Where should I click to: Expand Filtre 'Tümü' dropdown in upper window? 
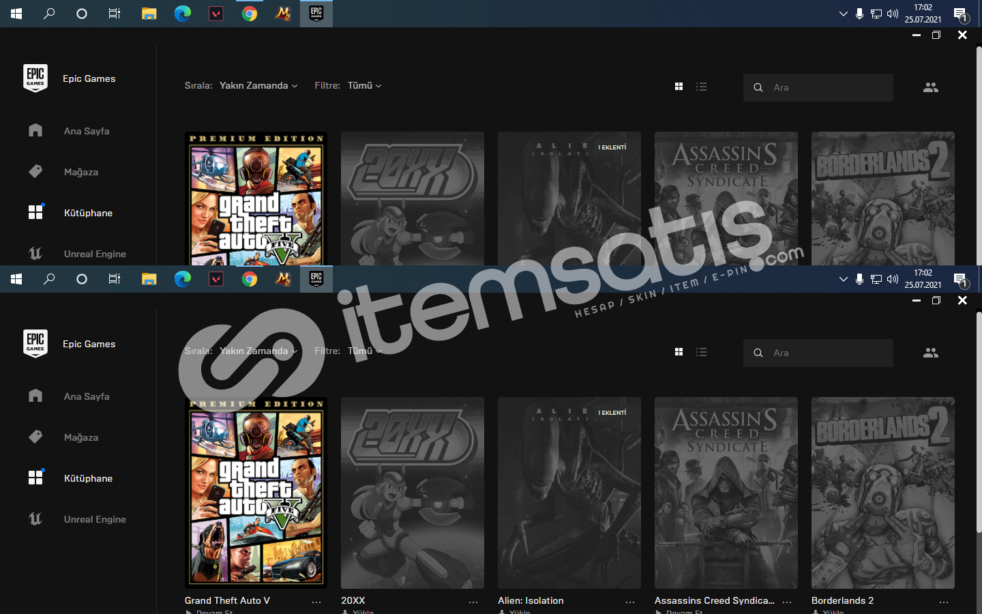(364, 85)
